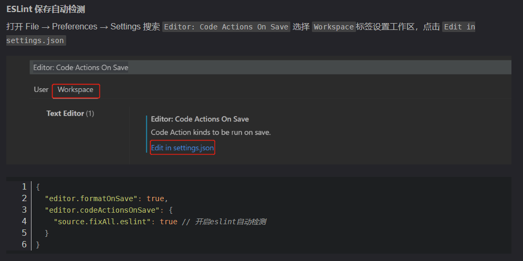Viewport: 523px width, 261px height.
Task: Click line number 1 in code block
Action: coord(24,187)
